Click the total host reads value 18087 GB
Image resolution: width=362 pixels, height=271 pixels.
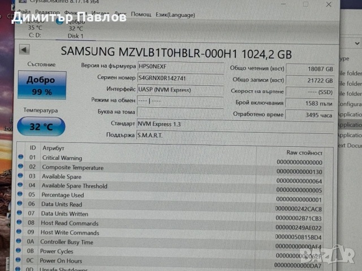pyautogui.click(x=310, y=69)
